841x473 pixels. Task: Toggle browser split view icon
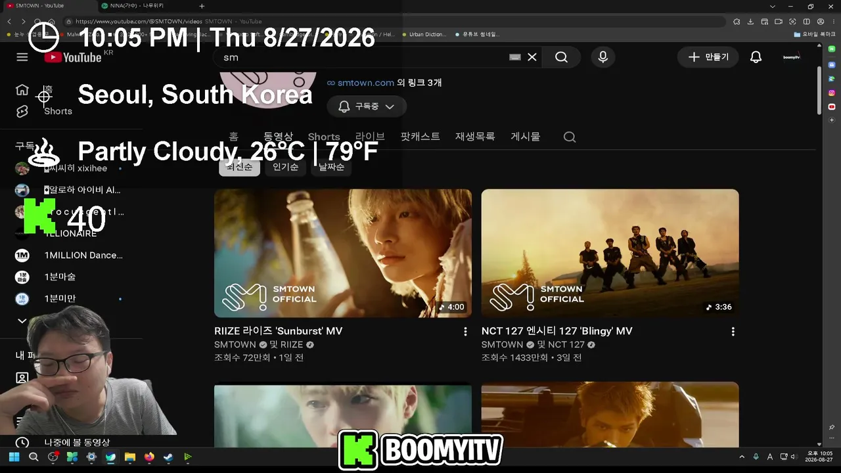point(807,22)
